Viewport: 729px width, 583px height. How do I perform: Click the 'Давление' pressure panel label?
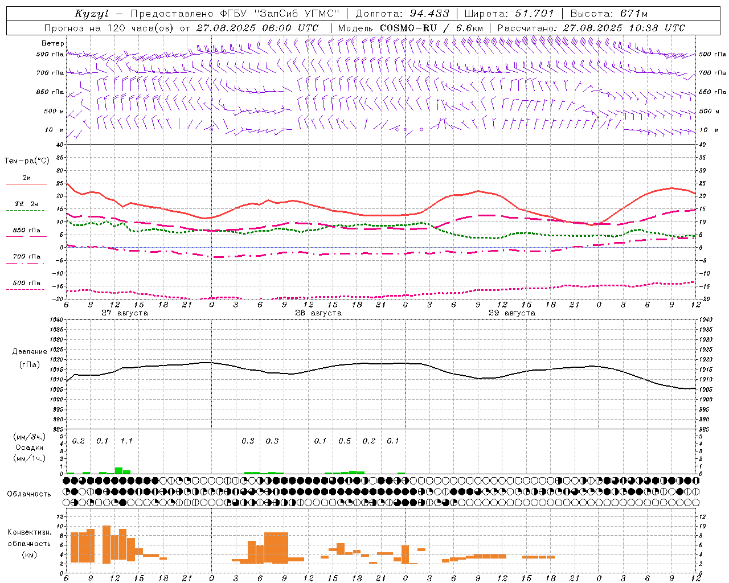pyautogui.click(x=30, y=352)
